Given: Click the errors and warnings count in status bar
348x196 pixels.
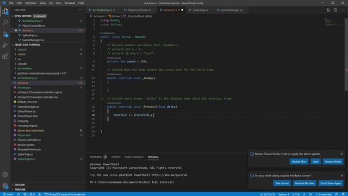Looking at the screenshot, I should click(29, 194).
